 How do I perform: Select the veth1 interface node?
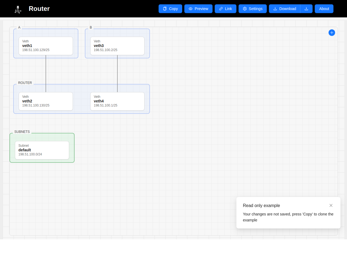46,46
